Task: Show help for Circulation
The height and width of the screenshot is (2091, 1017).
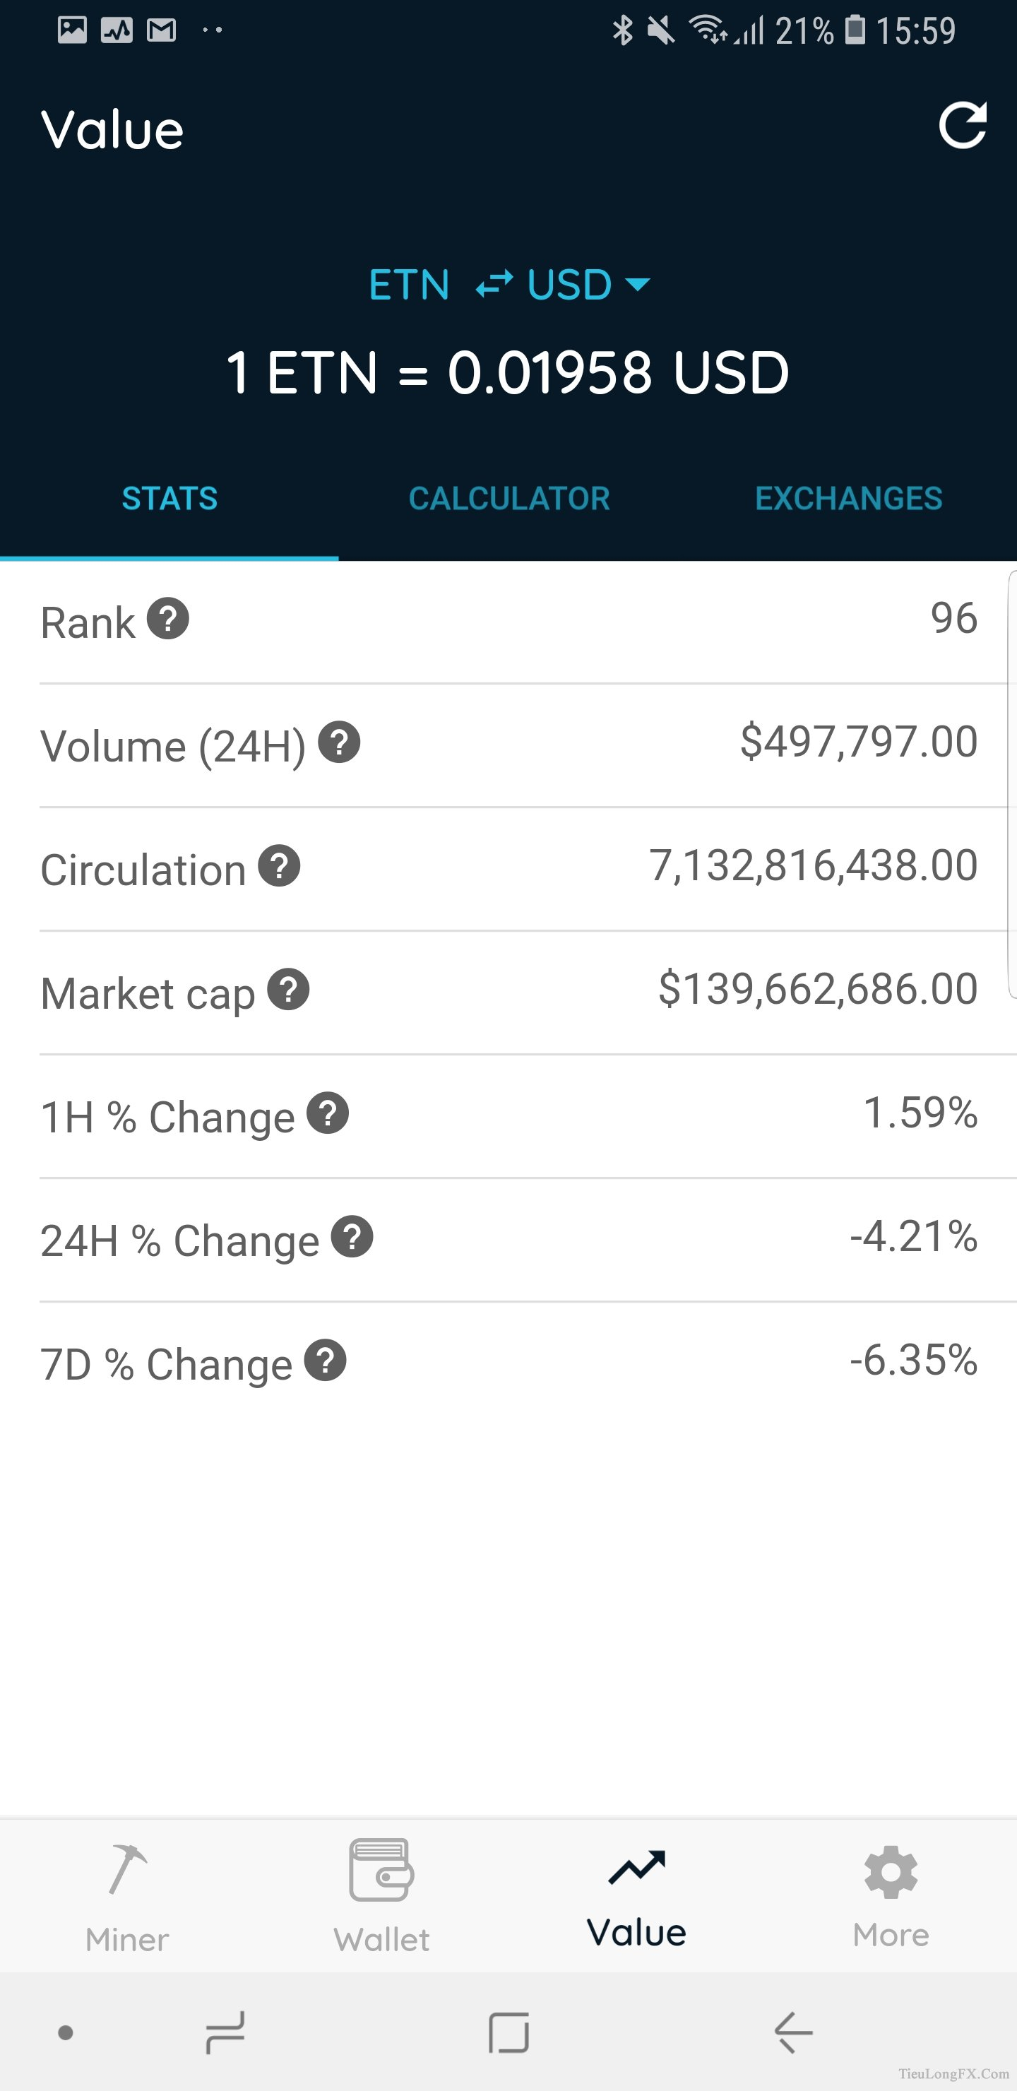Action: (x=279, y=866)
